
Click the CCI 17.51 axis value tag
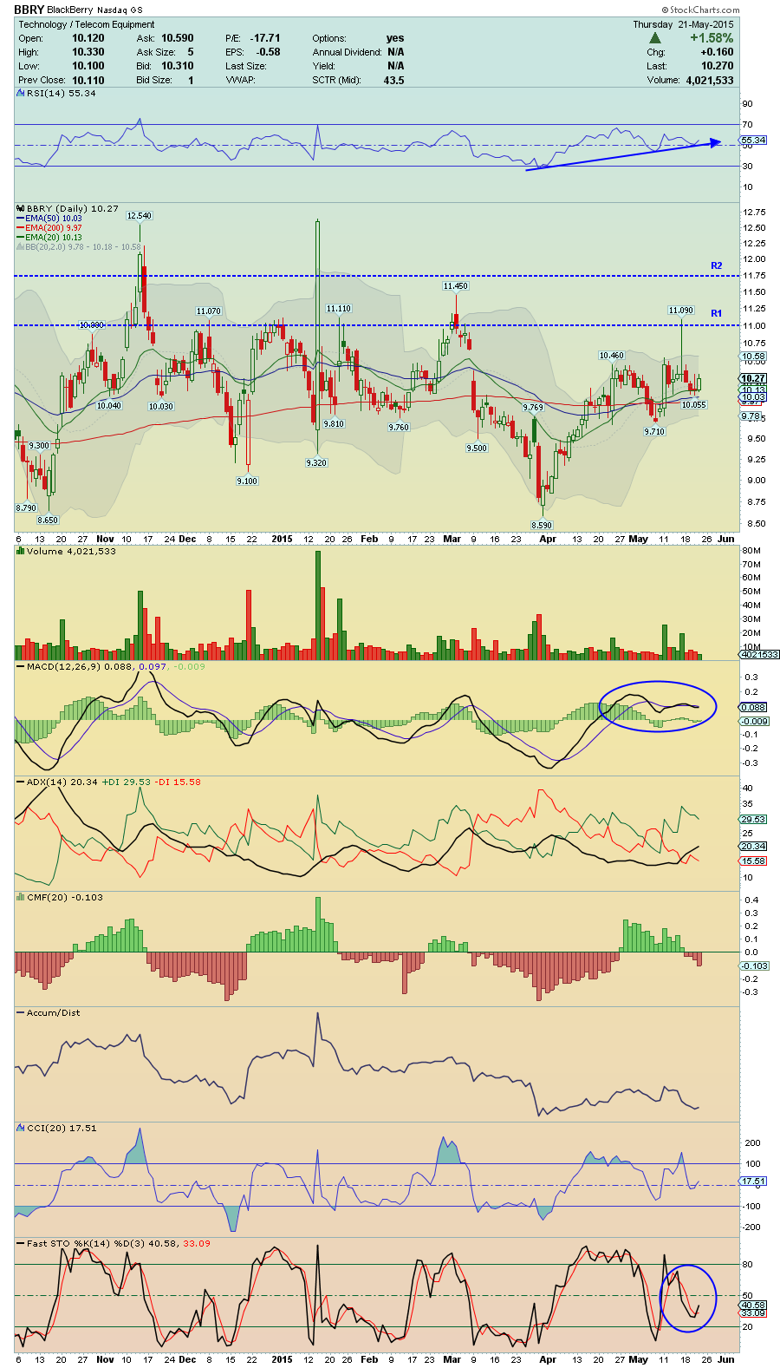[753, 1181]
